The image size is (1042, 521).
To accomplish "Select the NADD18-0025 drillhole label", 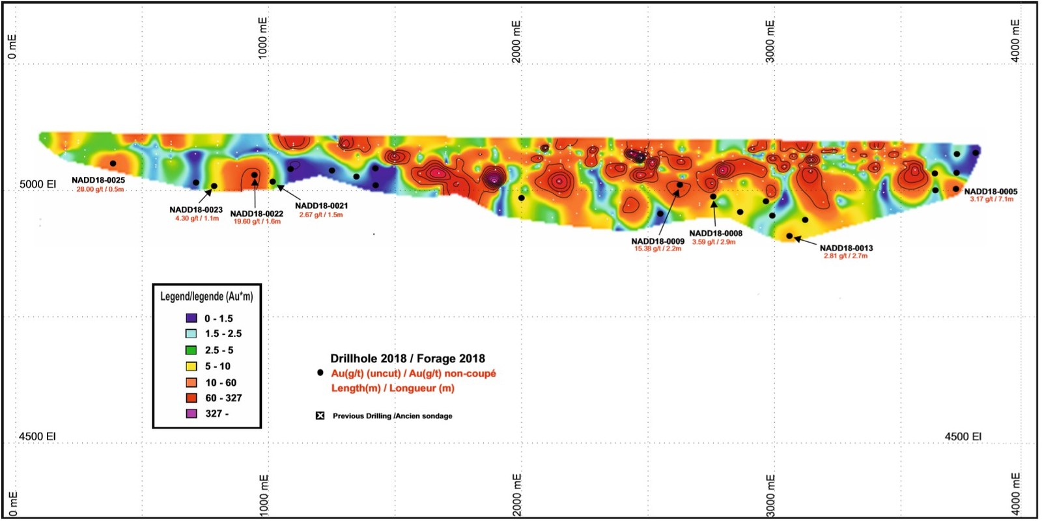I will pos(98,180).
